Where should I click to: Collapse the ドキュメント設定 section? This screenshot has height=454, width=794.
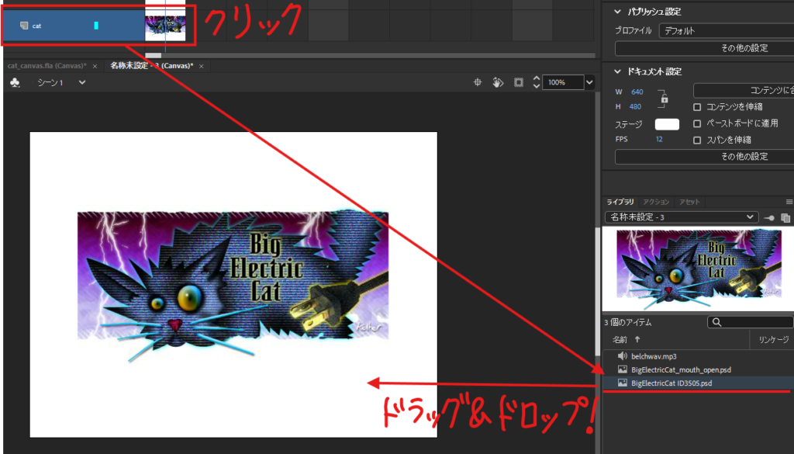pyautogui.click(x=618, y=71)
